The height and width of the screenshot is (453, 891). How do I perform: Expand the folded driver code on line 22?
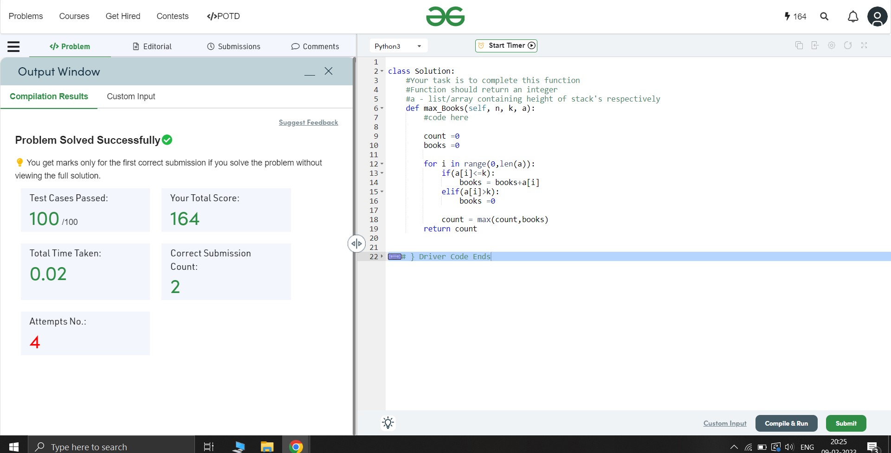(x=382, y=256)
